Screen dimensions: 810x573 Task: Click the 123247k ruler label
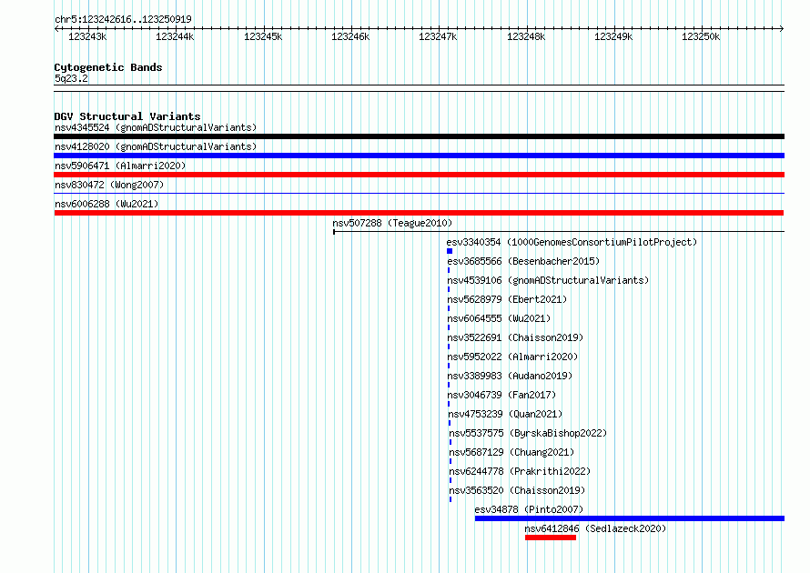[438, 36]
